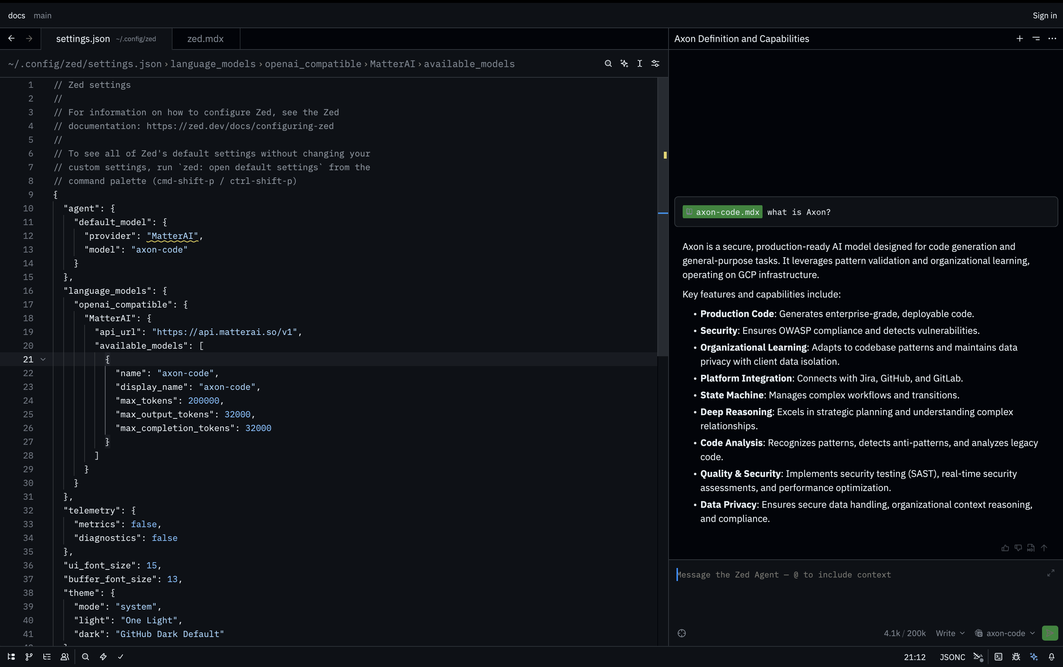The width and height of the screenshot is (1063, 667).
Task: Click the Sign in button
Action: pos(1045,16)
